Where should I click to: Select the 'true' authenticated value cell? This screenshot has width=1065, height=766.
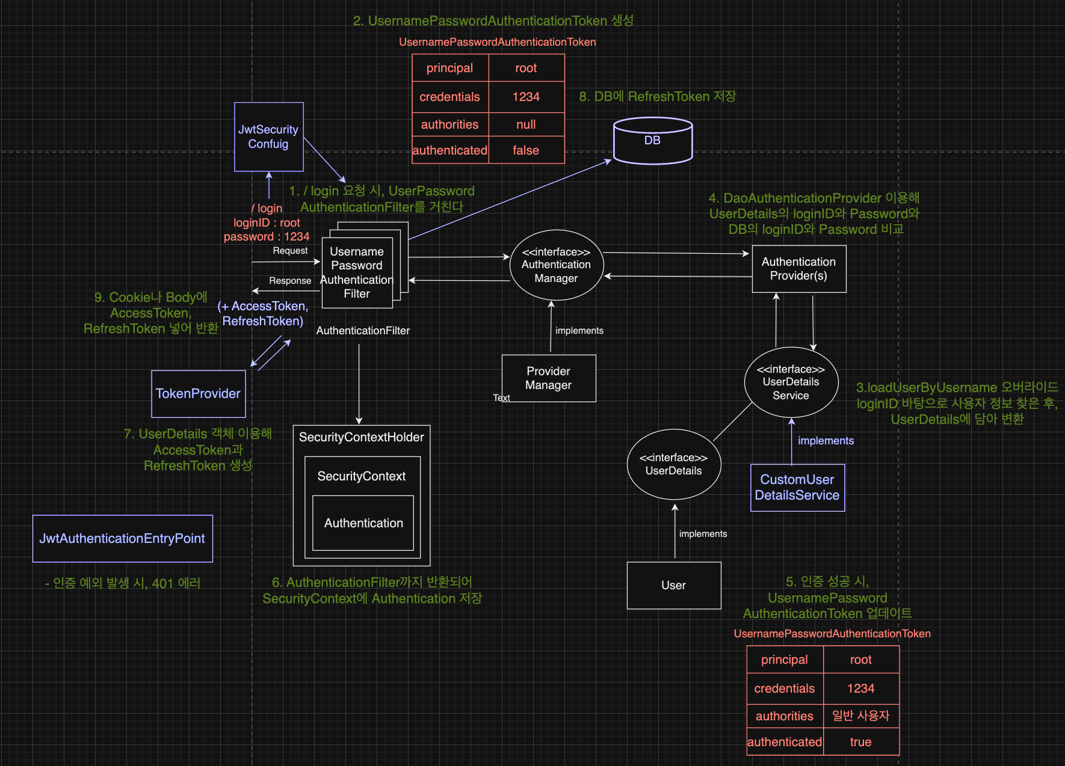point(860,742)
